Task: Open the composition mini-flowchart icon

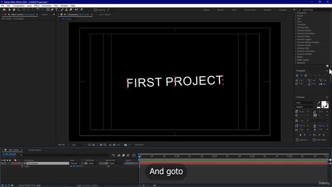Action: point(113,155)
